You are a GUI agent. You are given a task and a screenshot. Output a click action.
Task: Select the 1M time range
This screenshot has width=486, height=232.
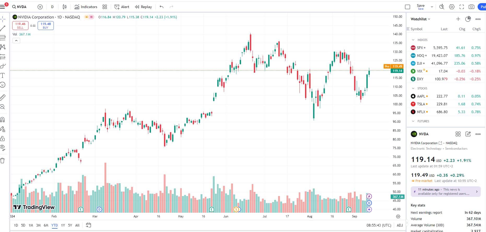[31, 225]
